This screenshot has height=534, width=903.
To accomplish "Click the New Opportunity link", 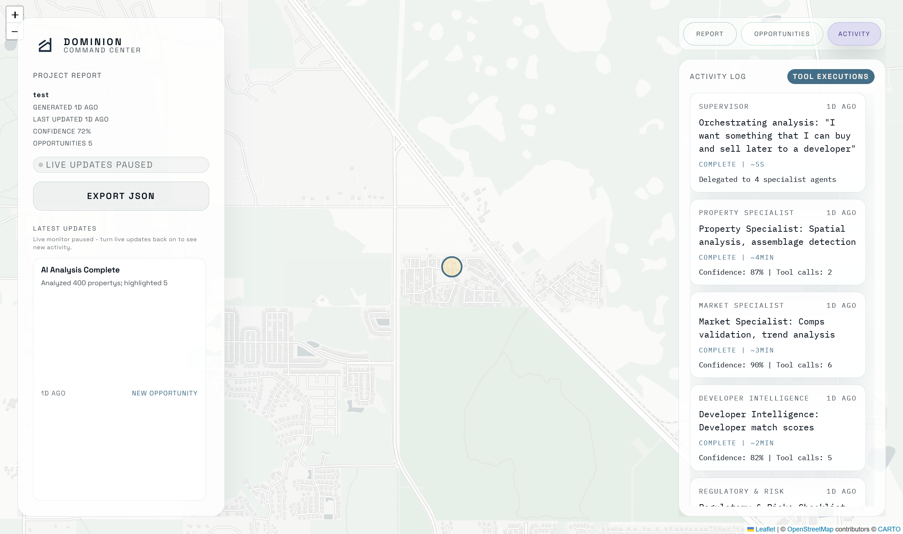I will tap(164, 393).
